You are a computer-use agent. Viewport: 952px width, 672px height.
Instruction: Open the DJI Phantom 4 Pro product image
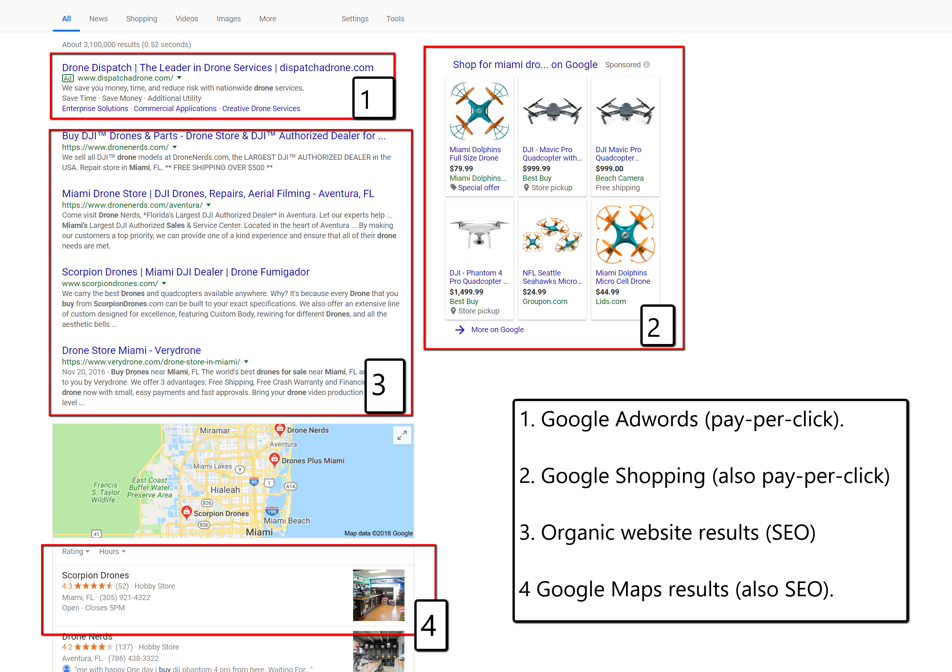479,234
